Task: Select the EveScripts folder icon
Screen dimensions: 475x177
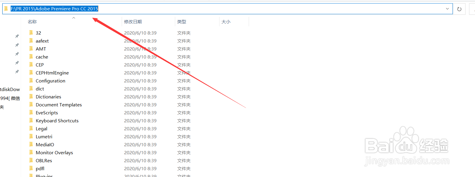Action: click(31, 112)
